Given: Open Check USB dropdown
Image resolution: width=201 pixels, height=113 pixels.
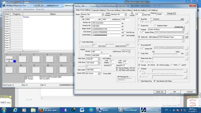Looking at the screenshot, I should point(98,74).
